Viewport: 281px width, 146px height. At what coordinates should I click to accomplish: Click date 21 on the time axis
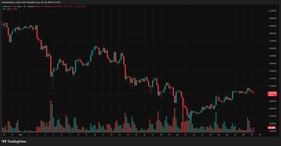click(185, 134)
